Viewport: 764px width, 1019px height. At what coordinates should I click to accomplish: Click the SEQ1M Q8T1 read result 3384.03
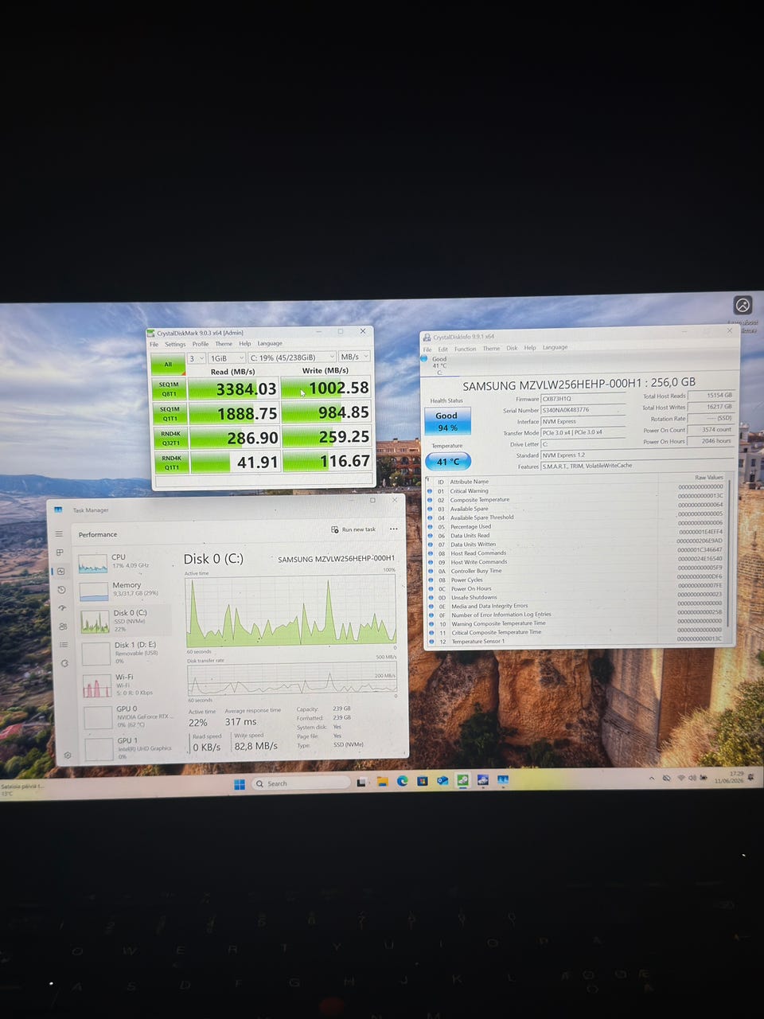pos(235,388)
